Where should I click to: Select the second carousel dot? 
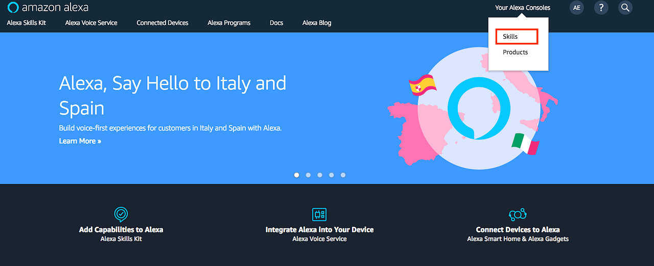tap(308, 175)
